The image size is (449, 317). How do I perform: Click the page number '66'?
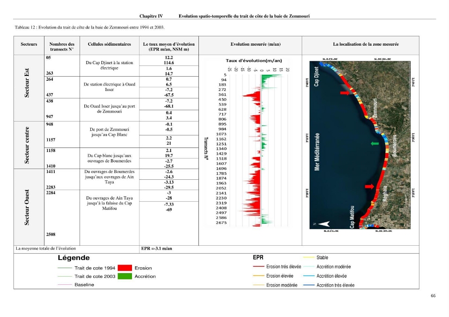click(x=433, y=296)
